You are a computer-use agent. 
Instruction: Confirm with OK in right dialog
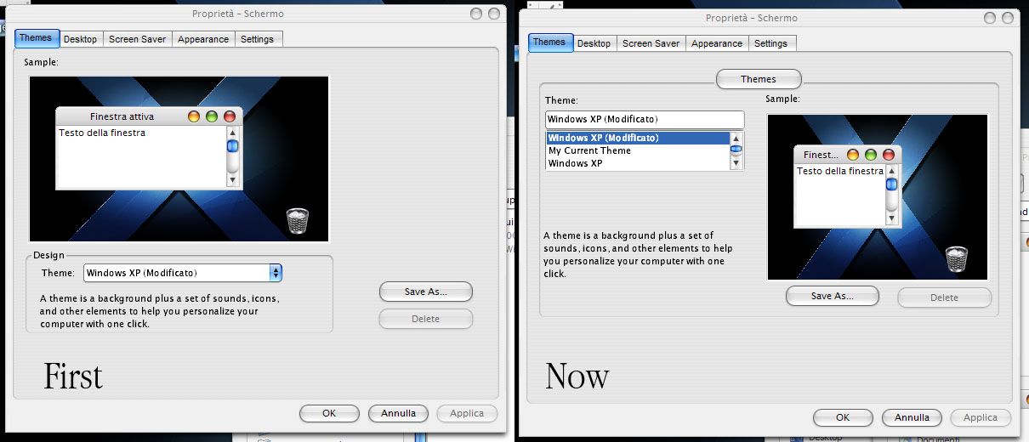(843, 417)
